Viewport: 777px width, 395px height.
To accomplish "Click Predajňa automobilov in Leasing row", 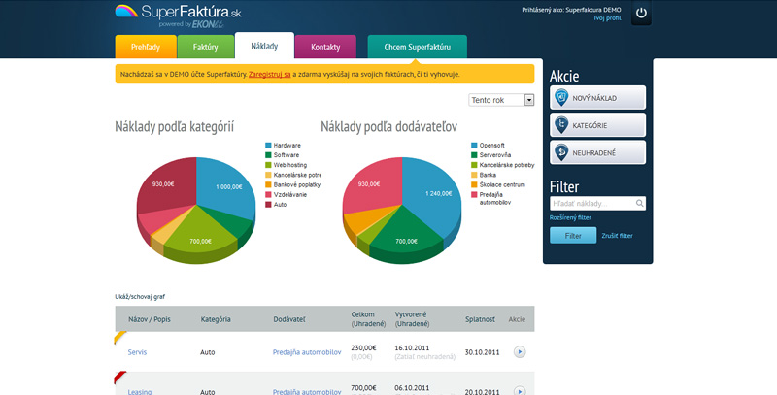I will (x=307, y=391).
